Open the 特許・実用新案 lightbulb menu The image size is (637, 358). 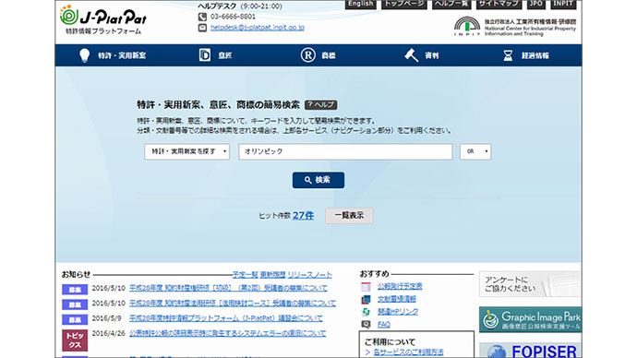[x=112, y=55]
